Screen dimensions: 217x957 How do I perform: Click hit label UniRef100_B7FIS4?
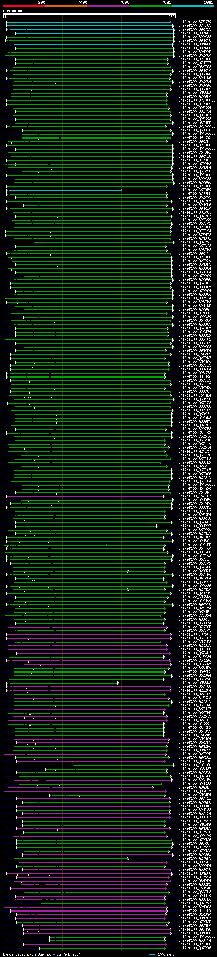pyautogui.click(x=195, y=231)
